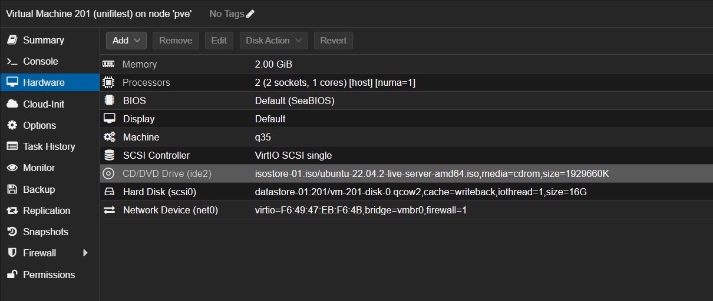Click the Revert button
713x301 pixels.
333,41
